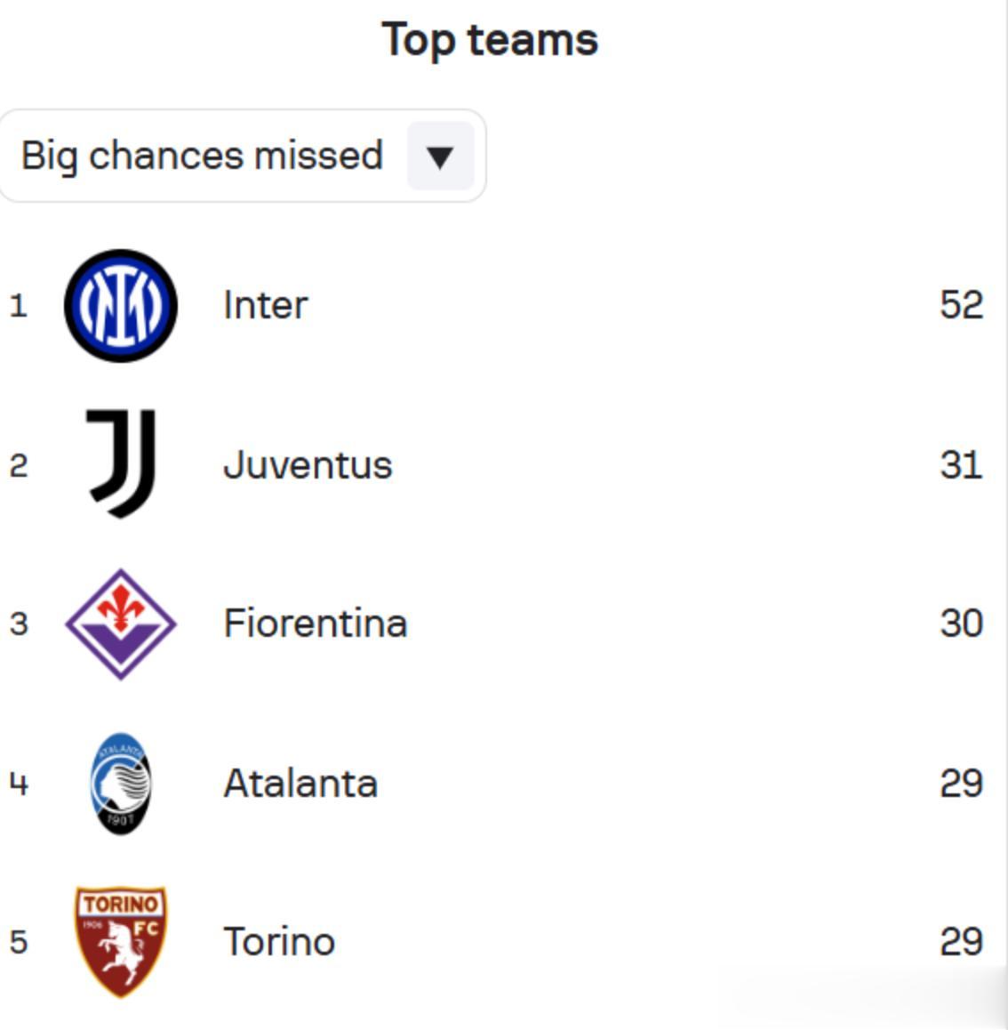Select the Atalanta team name

click(300, 784)
